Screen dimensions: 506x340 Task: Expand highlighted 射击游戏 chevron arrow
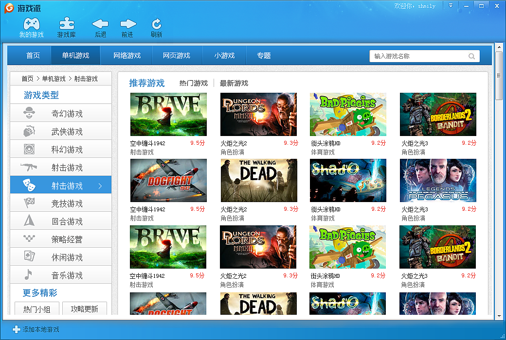[x=100, y=186]
